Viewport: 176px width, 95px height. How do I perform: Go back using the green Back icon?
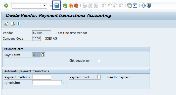tap(65, 6)
